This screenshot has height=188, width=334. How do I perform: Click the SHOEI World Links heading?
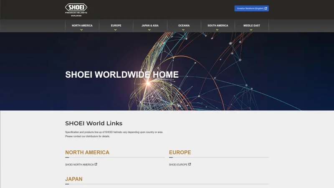click(94, 123)
